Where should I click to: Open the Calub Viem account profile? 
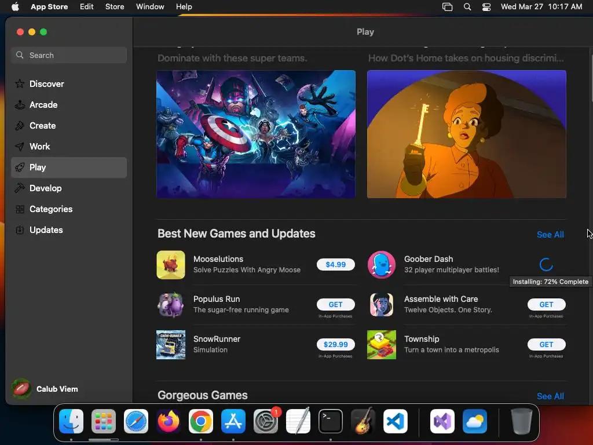point(45,389)
